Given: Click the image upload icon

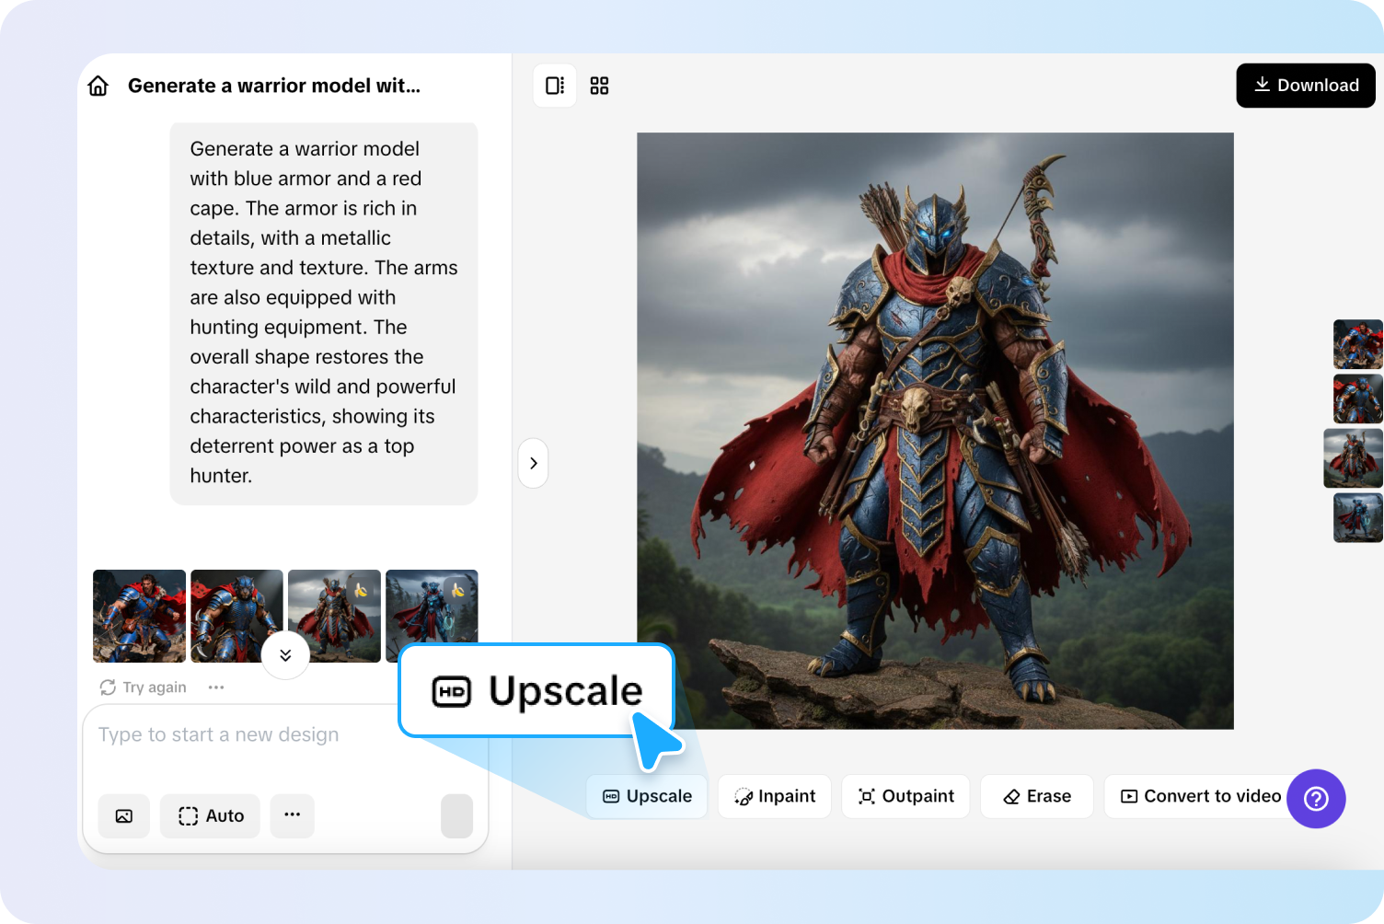Looking at the screenshot, I should pyautogui.click(x=124, y=816).
